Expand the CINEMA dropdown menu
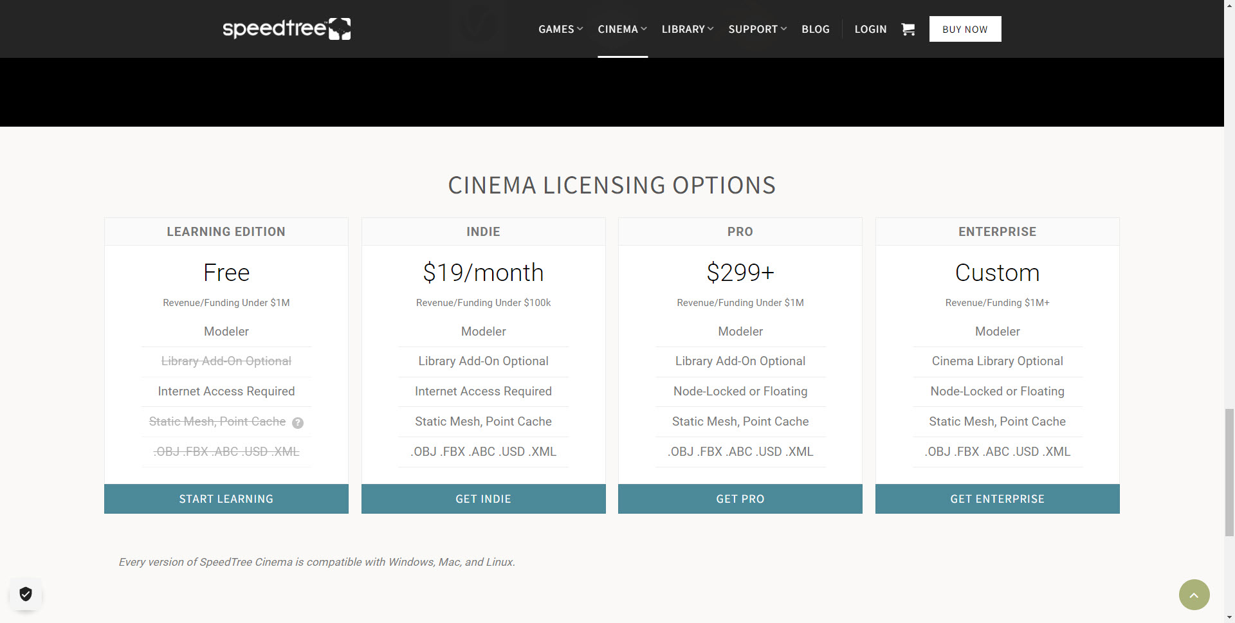The width and height of the screenshot is (1235, 623). (x=622, y=29)
